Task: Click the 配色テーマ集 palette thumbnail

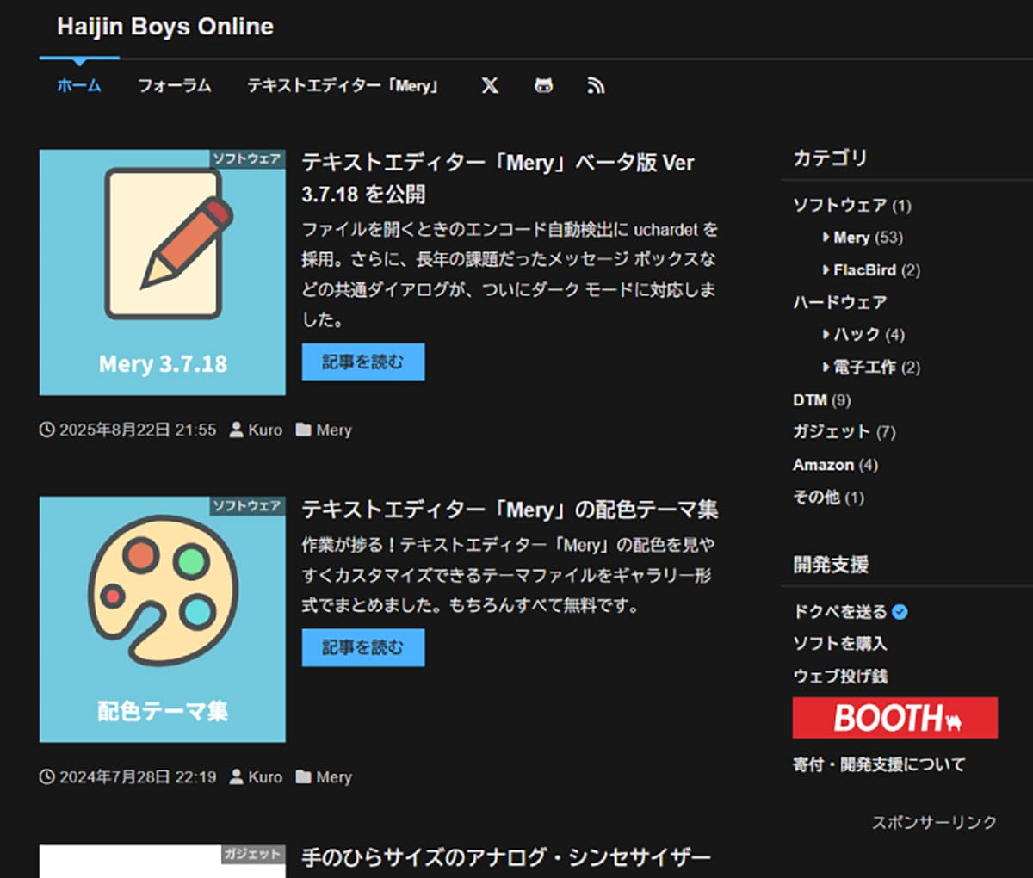Action: tap(163, 619)
